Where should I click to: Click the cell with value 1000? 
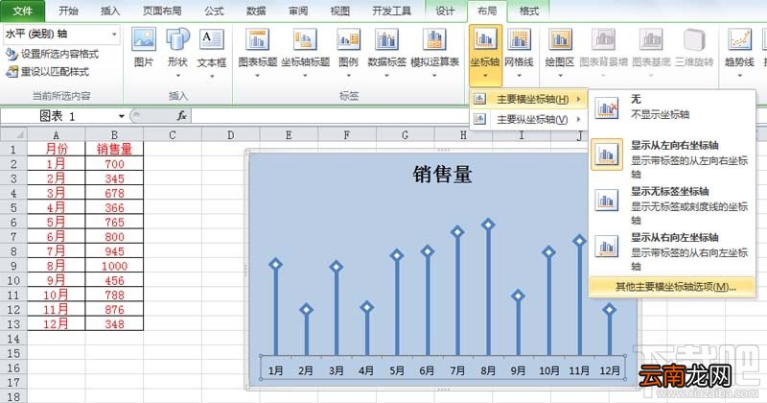[x=114, y=266]
